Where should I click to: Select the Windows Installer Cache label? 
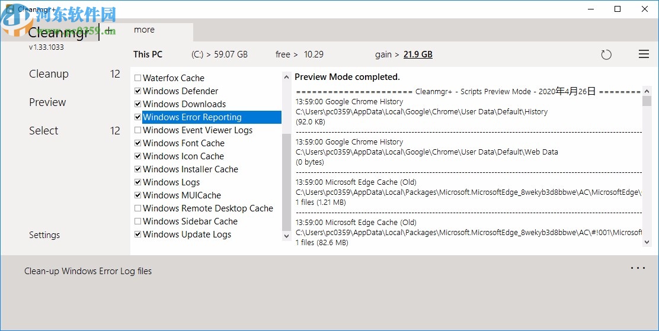point(190,169)
